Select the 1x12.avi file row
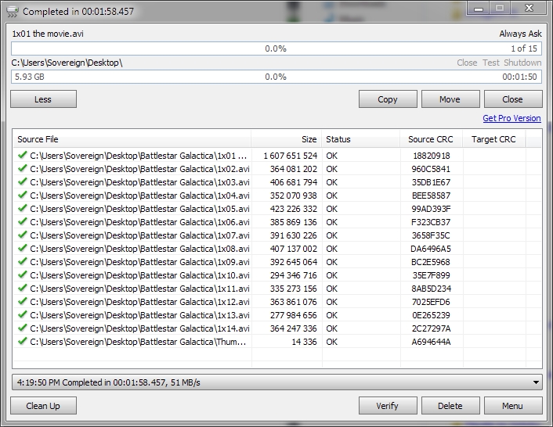Viewport: 553px width, 427px height. click(276, 302)
